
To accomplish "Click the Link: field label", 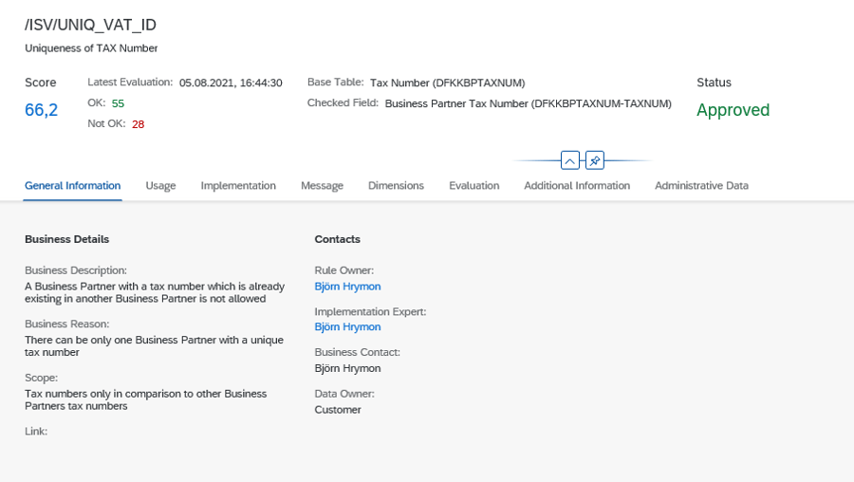I will [36, 432].
